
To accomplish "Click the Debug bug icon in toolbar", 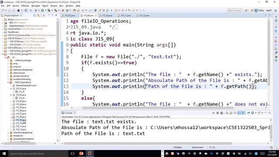I will 36,10.
